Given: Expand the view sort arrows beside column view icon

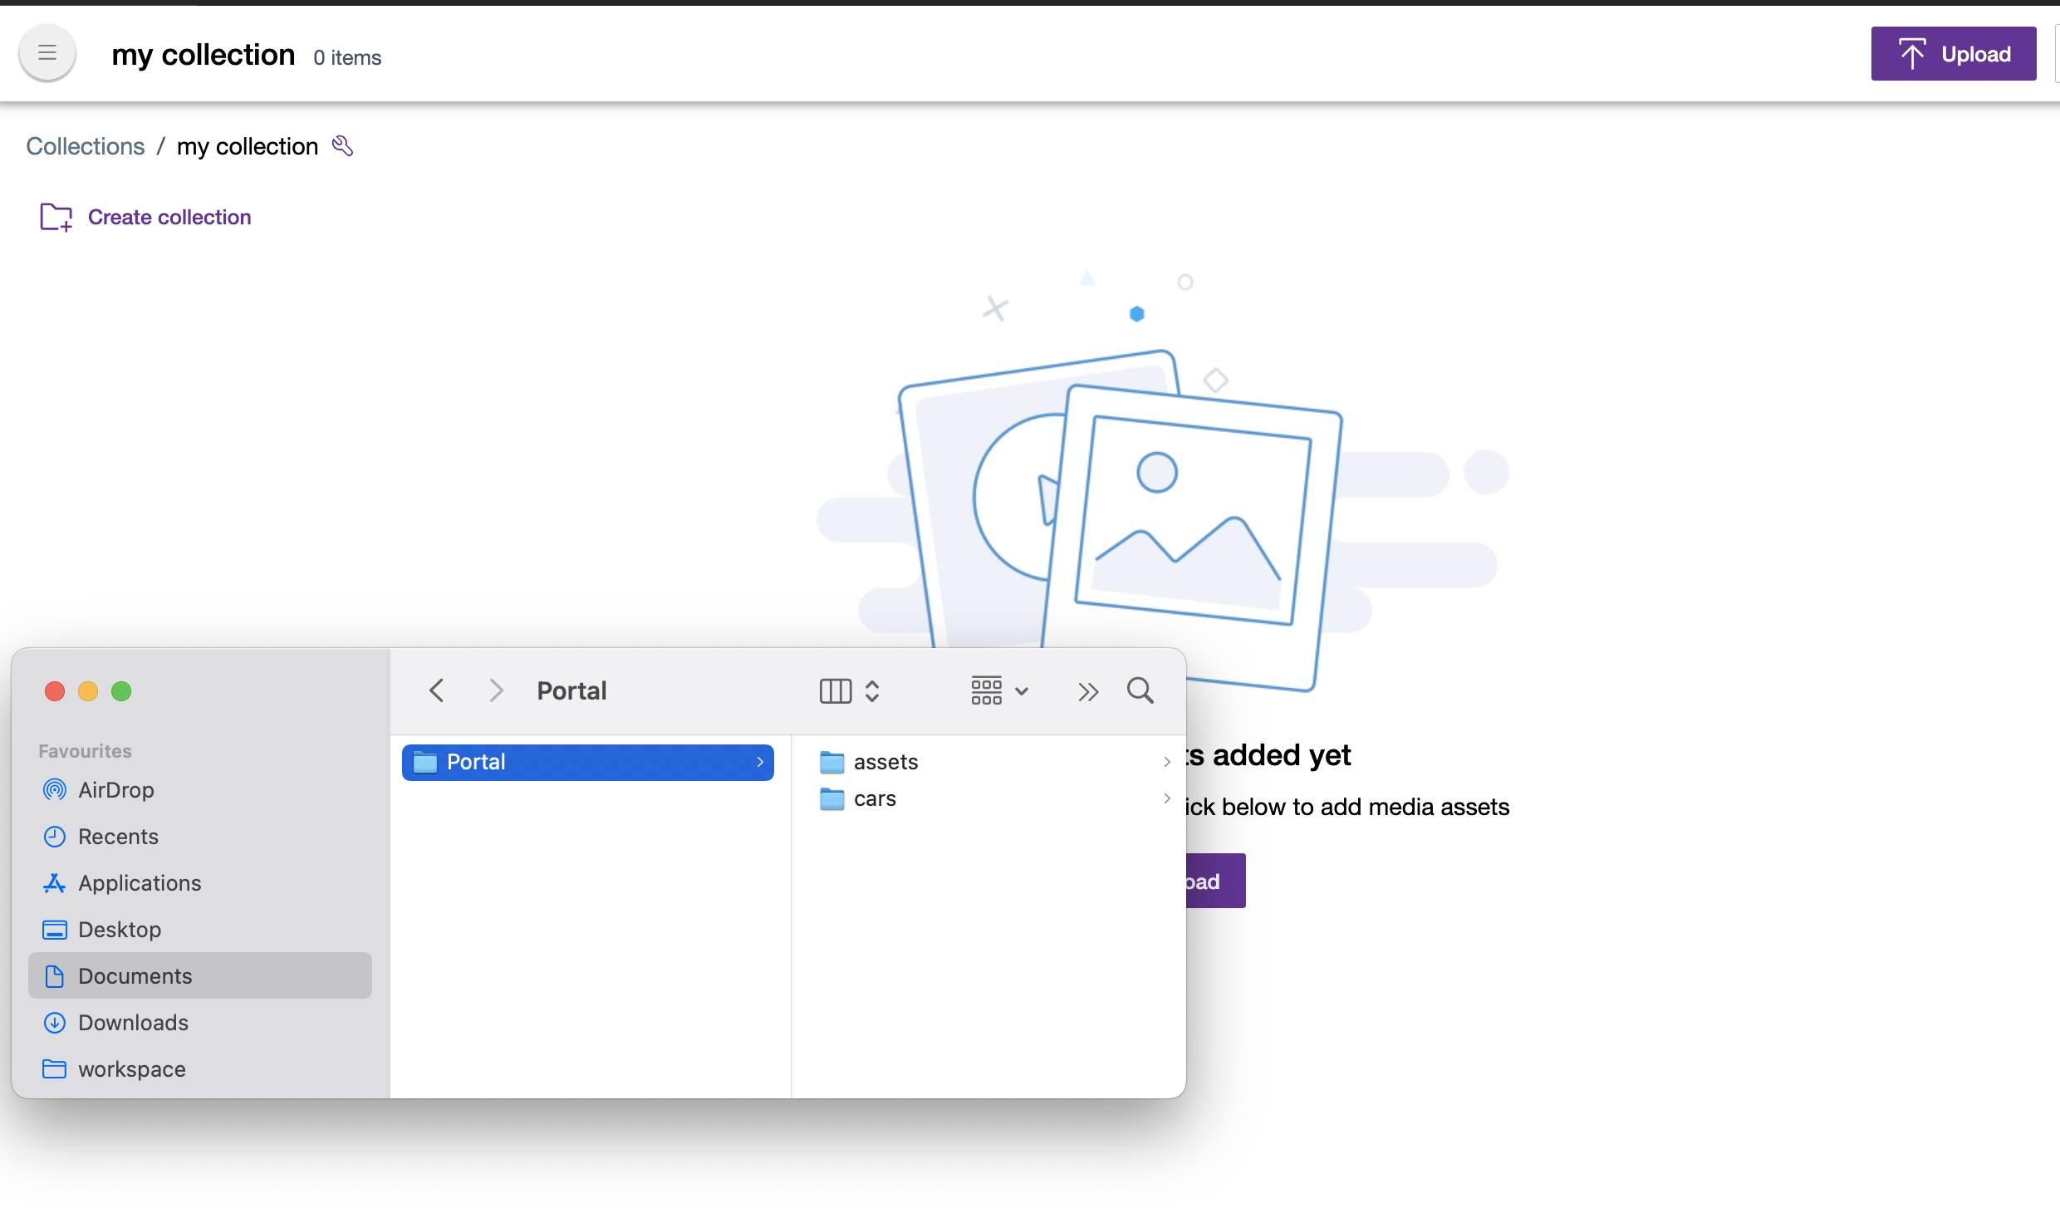Looking at the screenshot, I should 871,690.
